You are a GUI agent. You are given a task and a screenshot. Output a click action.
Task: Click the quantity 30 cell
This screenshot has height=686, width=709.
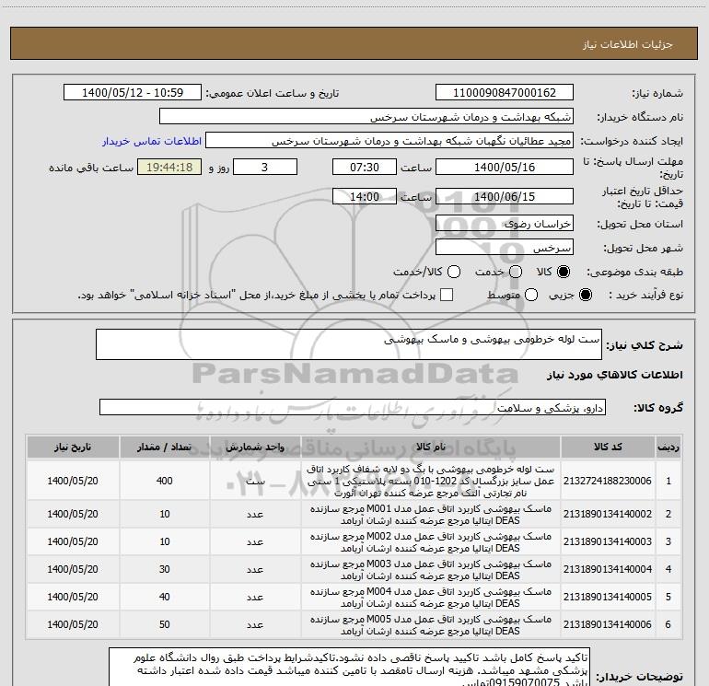[x=165, y=569]
